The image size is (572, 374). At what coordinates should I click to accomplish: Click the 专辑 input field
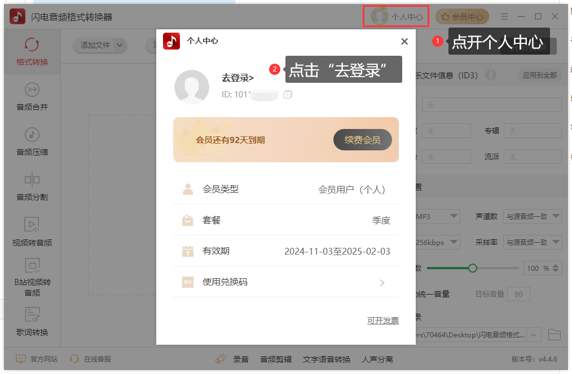click(533, 131)
